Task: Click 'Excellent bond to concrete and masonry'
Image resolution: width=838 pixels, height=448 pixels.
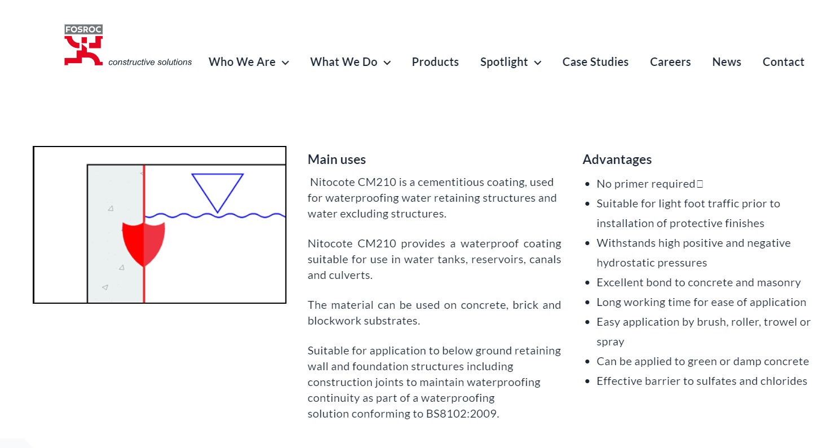Action: [x=698, y=282]
